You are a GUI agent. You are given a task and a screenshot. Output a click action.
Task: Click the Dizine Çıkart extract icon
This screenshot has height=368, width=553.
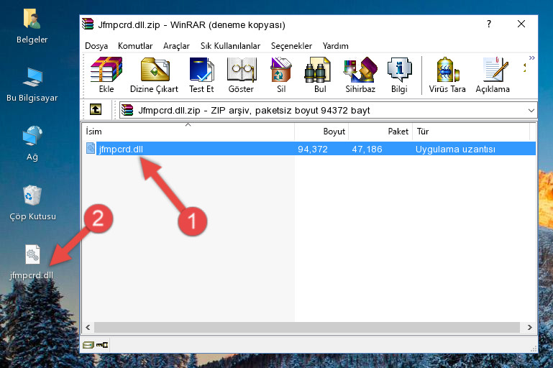pyautogui.click(x=154, y=75)
